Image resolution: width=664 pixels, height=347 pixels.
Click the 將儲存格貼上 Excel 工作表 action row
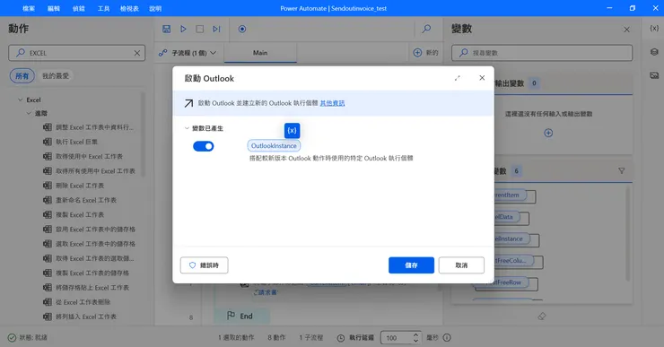pos(86,287)
